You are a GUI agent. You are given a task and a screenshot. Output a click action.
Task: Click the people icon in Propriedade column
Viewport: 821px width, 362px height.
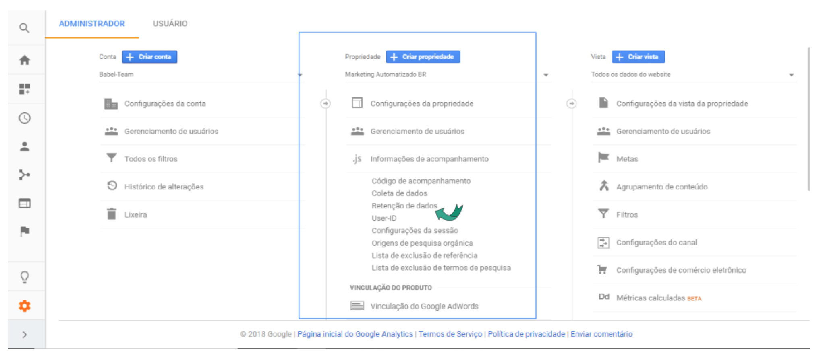357,131
